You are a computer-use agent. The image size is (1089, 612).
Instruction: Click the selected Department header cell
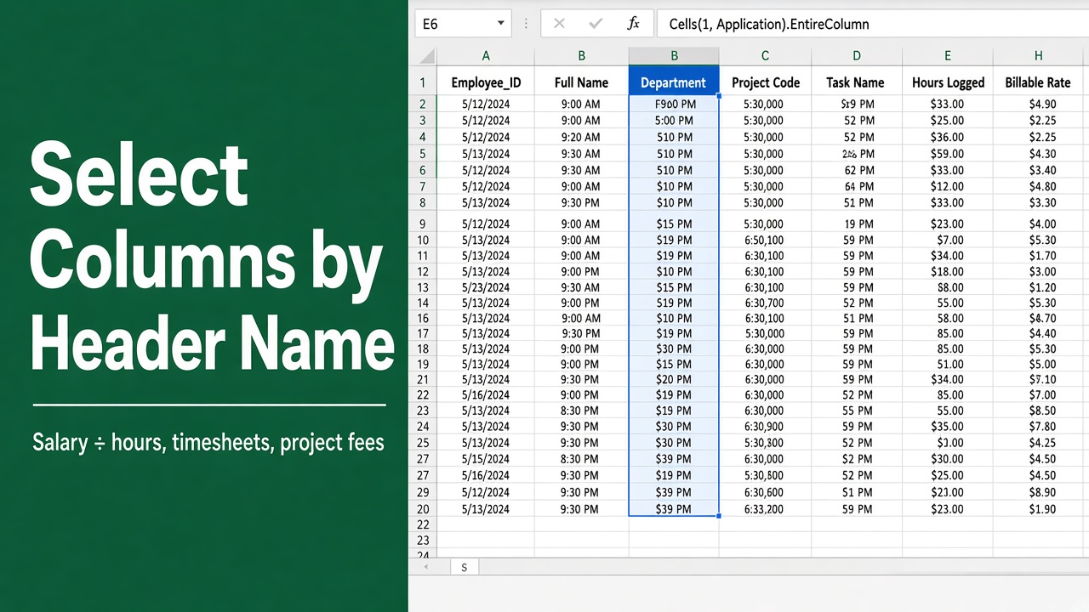(674, 82)
